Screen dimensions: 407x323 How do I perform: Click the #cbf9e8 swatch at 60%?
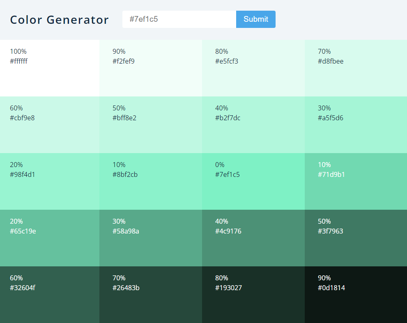49,124
